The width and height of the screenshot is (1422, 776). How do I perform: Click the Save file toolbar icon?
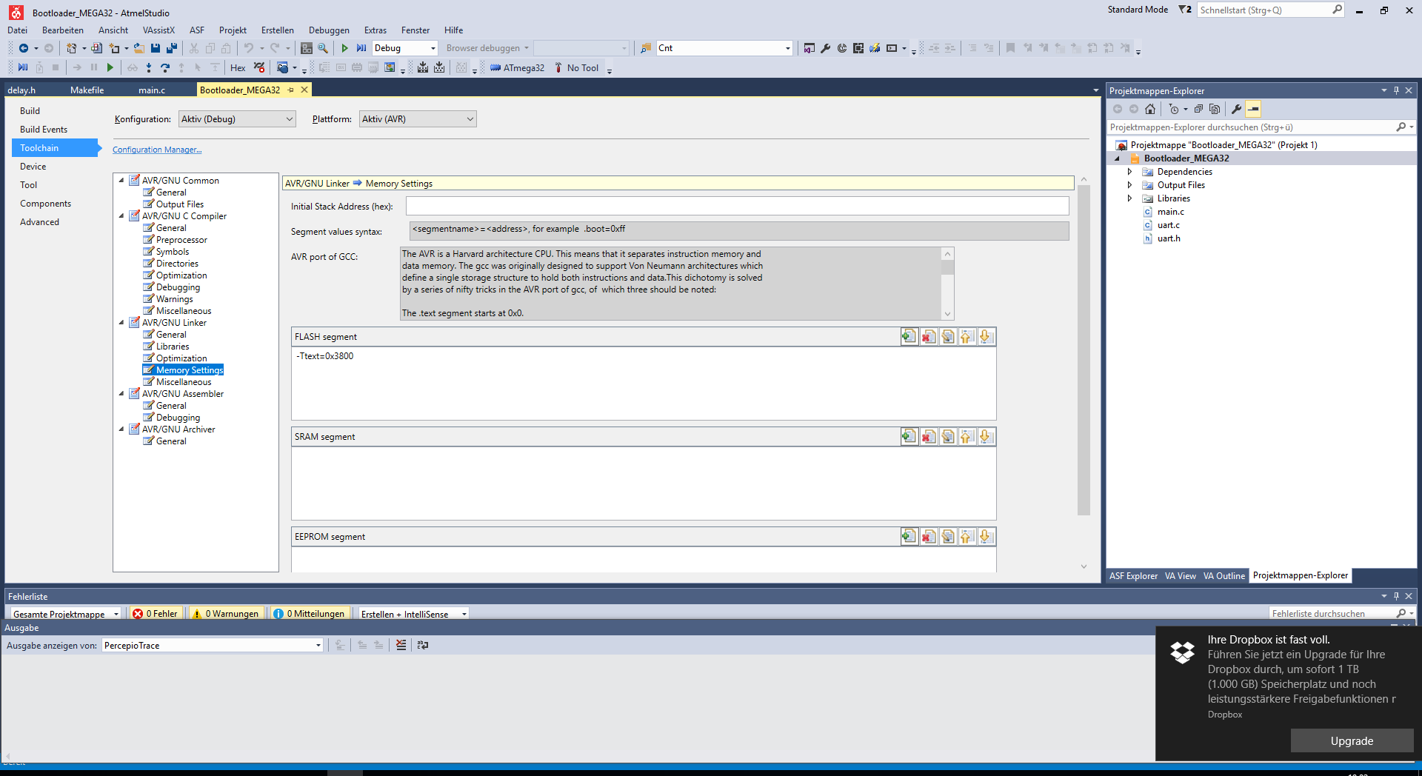click(x=156, y=48)
